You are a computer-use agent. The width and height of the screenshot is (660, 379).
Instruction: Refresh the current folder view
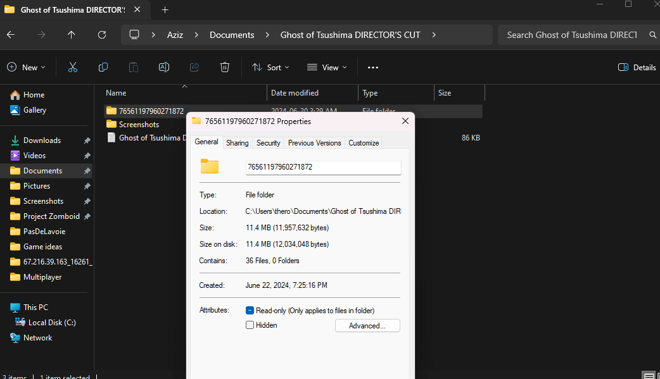(x=102, y=35)
